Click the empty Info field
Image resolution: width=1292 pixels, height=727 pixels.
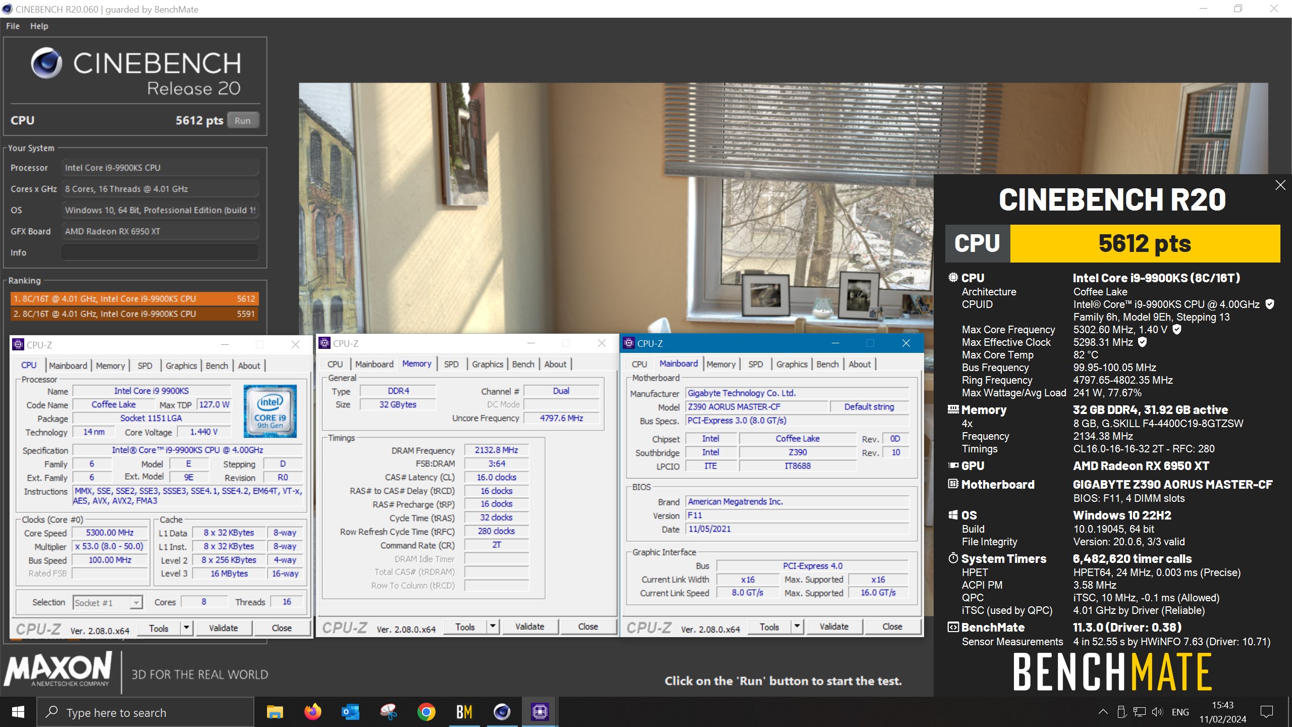click(x=160, y=252)
